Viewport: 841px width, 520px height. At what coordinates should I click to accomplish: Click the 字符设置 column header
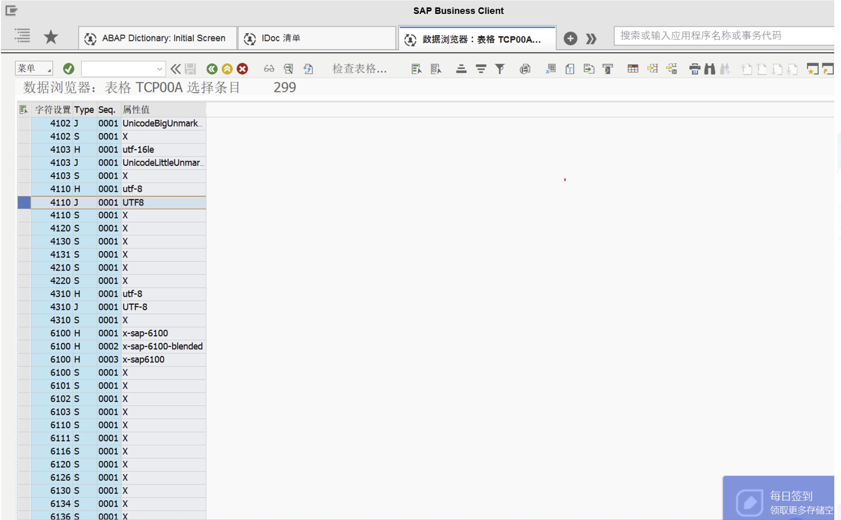52,110
